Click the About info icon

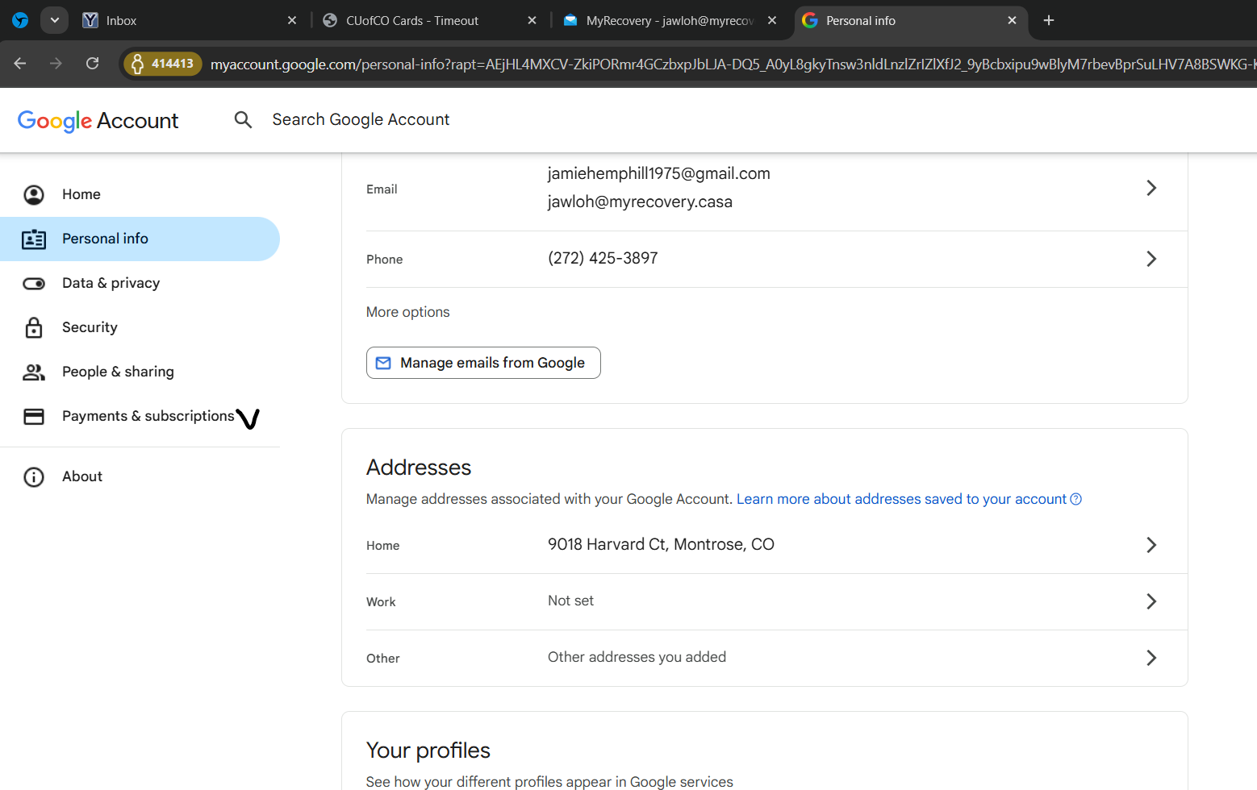[34, 476]
